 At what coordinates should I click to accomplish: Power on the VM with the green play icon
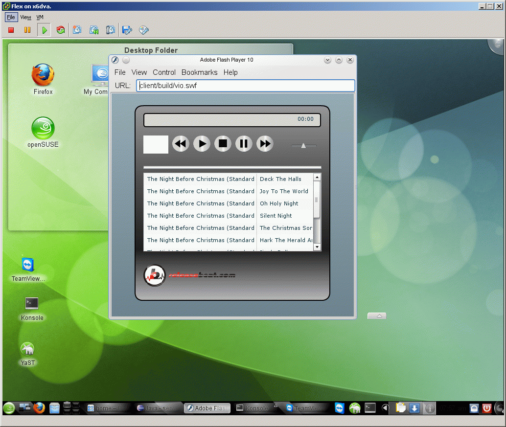(44, 30)
